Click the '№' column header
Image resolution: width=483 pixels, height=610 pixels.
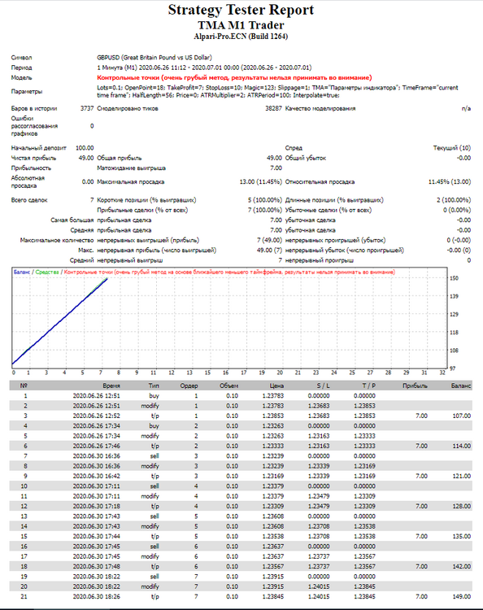click(24, 386)
